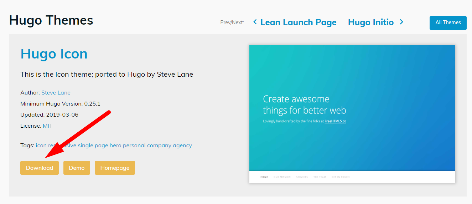
Task: Visit the Steve Lane author link
Action: (x=56, y=93)
